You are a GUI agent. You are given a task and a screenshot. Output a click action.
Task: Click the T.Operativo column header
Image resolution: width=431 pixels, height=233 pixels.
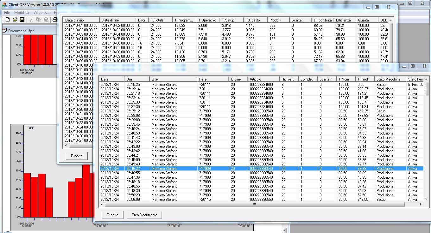pos(208,20)
